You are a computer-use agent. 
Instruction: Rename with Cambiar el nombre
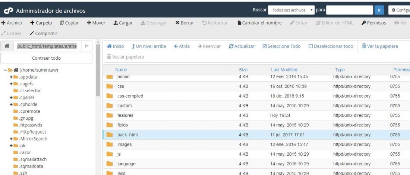(259, 23)
